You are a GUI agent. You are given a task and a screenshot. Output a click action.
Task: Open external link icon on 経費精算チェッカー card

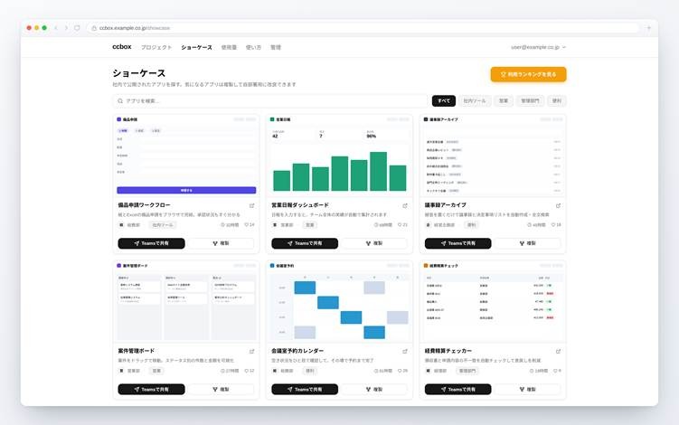pyautogui.click(x=558, y=352)
